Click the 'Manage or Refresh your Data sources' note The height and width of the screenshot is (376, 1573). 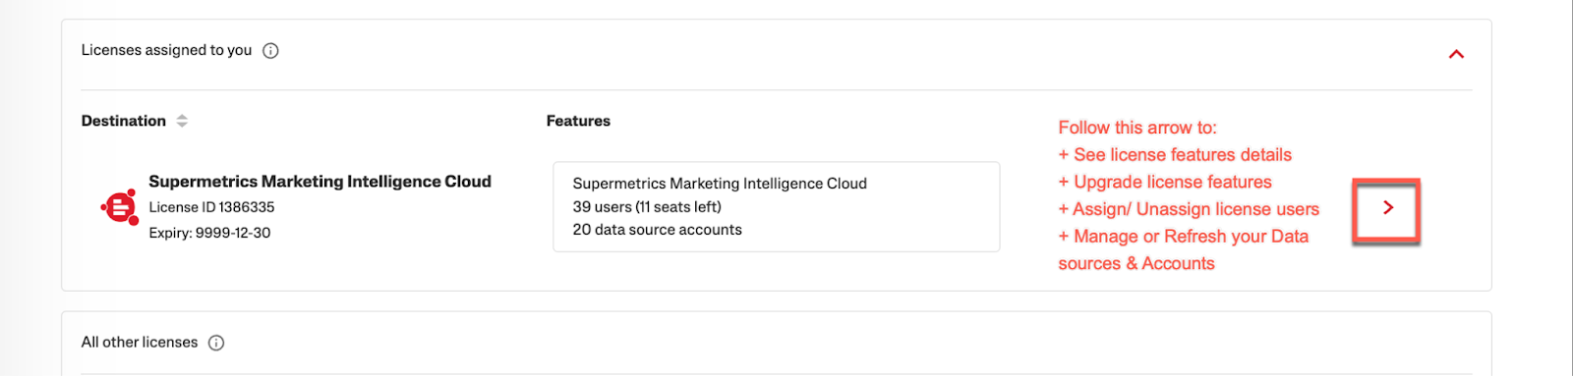(1184, 250)
